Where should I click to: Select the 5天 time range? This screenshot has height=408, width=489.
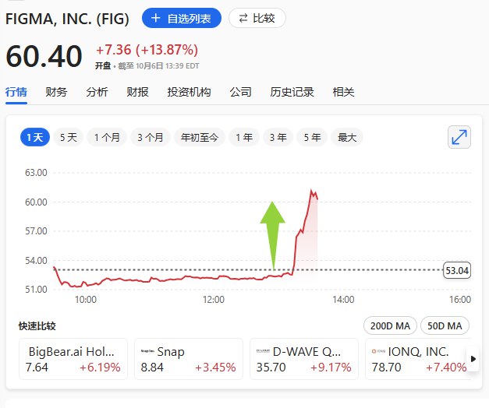[69, 137]
